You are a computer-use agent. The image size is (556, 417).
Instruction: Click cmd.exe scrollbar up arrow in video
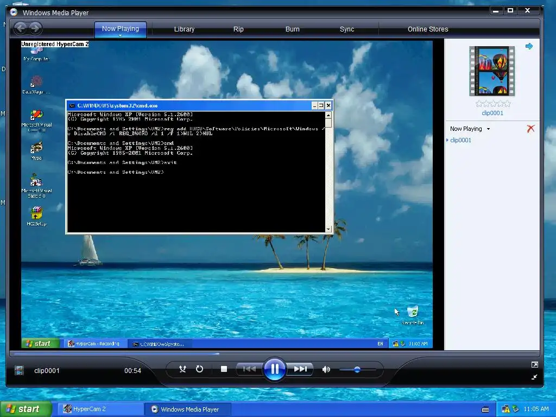[x=328, y=115]
